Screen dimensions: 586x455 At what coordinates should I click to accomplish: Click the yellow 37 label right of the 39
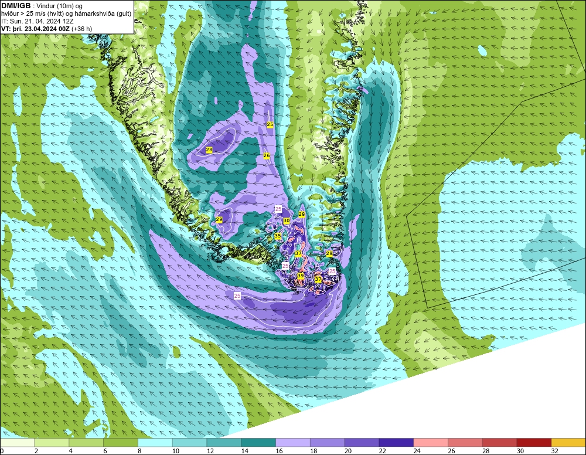(318, 279)
